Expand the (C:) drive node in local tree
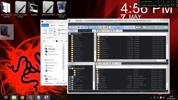The image size is (178, 100). coord(70,83)
